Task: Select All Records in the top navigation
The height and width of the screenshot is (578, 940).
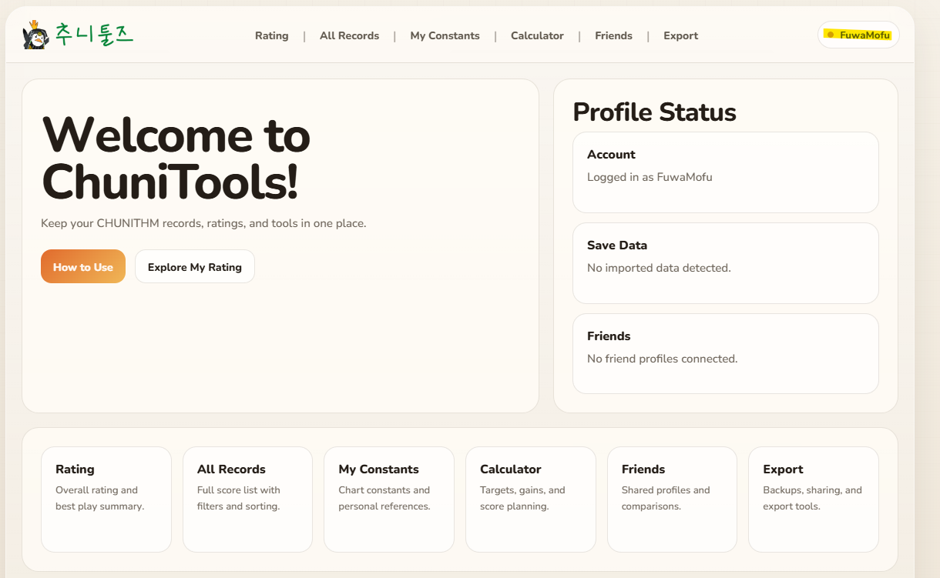Action: [349, 35]
